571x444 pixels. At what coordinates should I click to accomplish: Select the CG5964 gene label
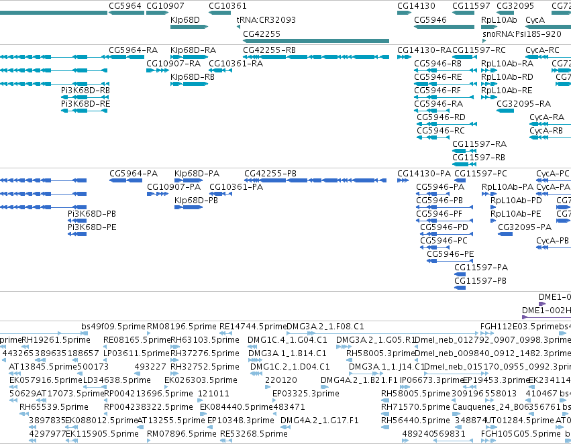125,6
